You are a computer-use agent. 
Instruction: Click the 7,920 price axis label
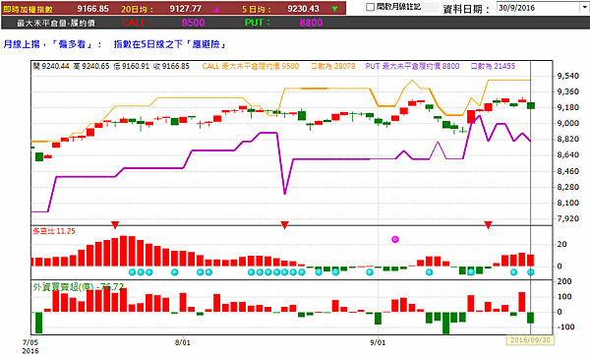[567, 218]
